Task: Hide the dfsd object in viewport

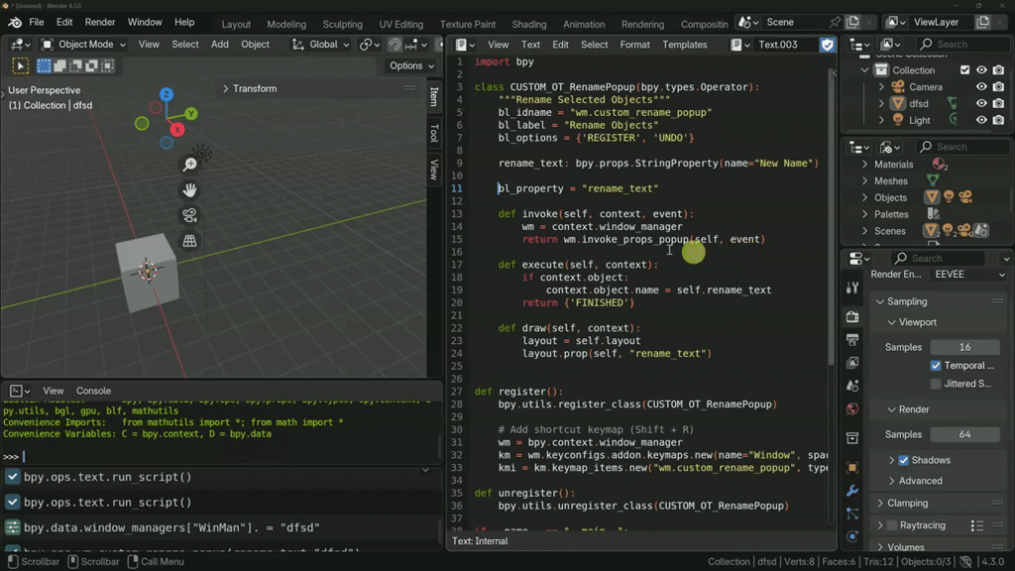Action: 981,103
